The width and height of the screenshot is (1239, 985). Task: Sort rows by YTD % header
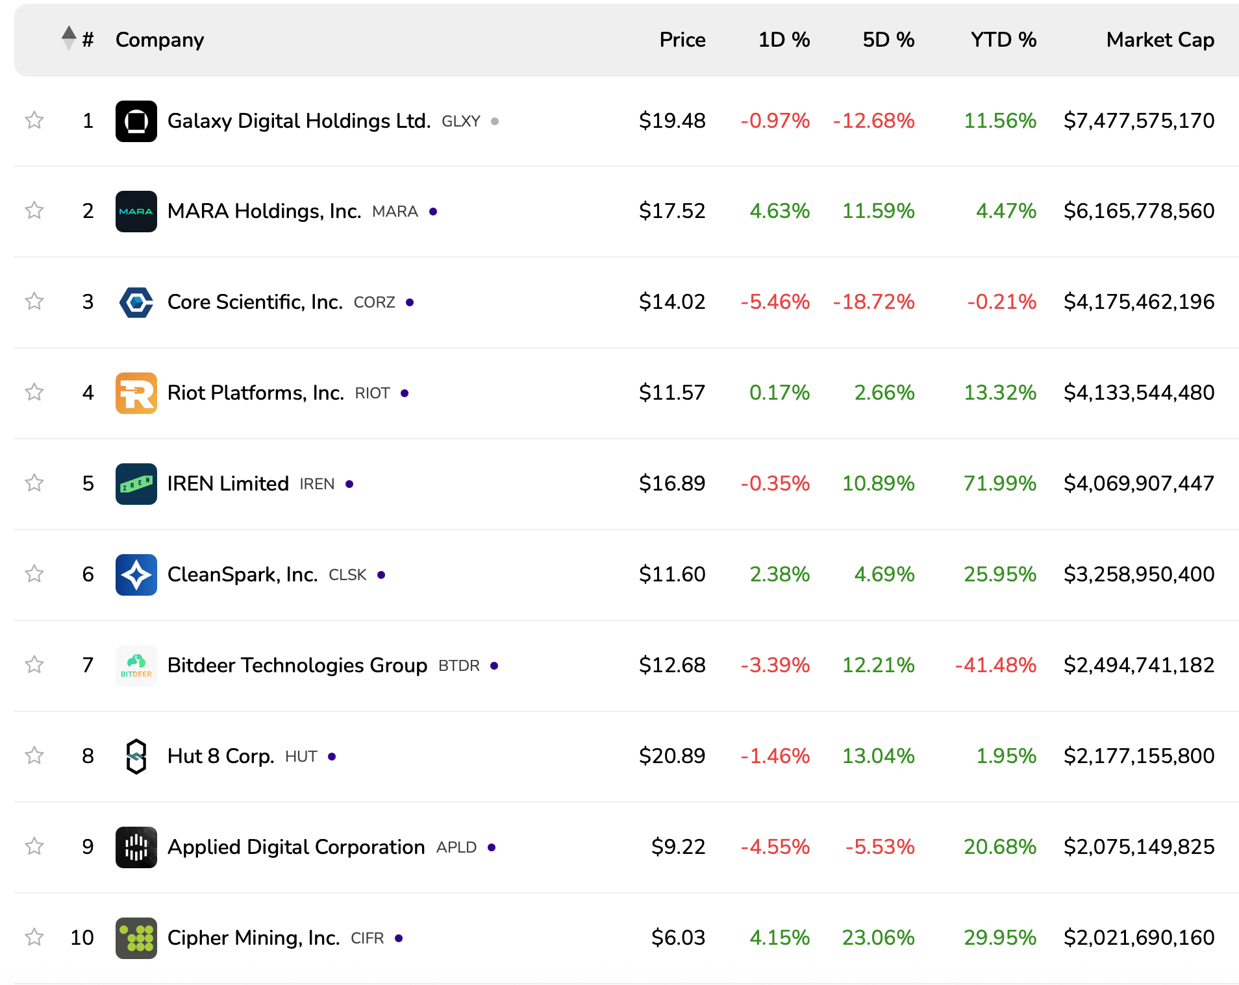[x=1003, y=40]
